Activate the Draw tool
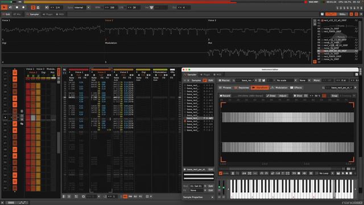The height and width of the screenshot is (205, 364). point(271,96)
